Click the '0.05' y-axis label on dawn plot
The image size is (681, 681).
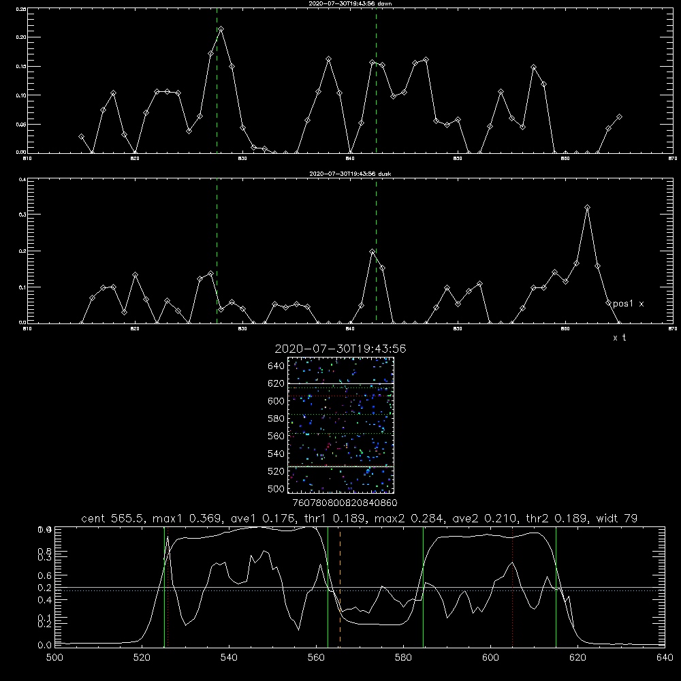(21, 124)
